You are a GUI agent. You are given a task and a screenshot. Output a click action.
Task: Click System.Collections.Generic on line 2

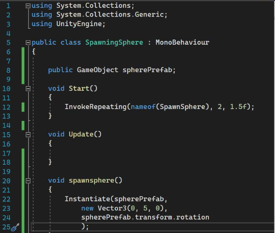click(x=110, y=14)
